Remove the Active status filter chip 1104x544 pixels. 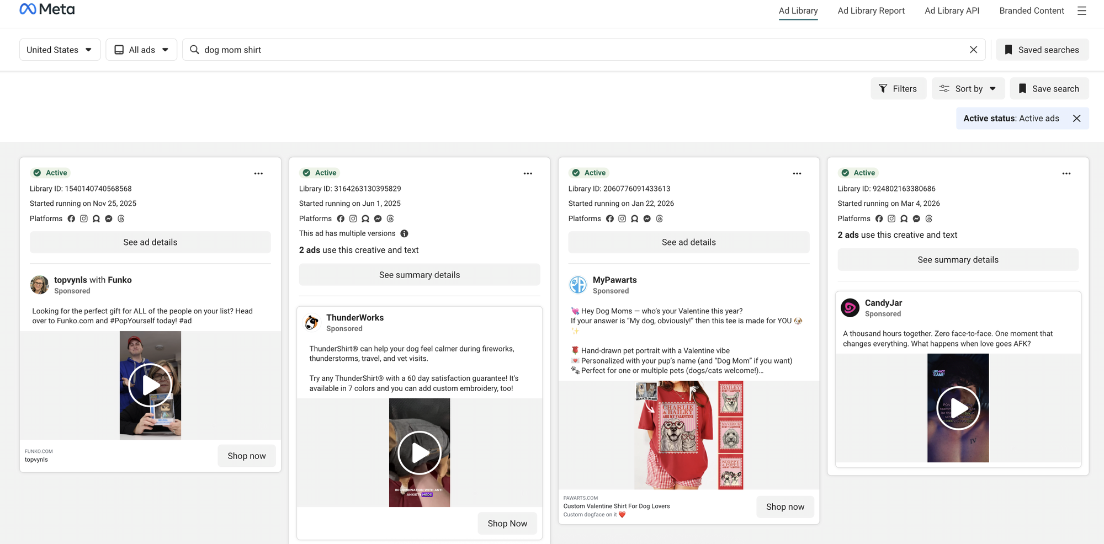[1076, 118]
